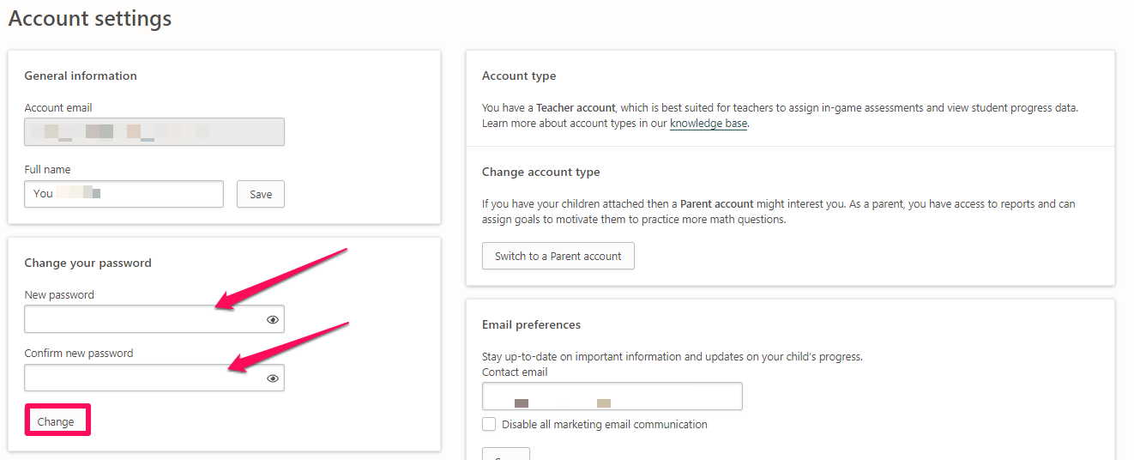Click the 'If you have your children attached' sentence
The image size is (1134, 460).
[x=778, y=212]
